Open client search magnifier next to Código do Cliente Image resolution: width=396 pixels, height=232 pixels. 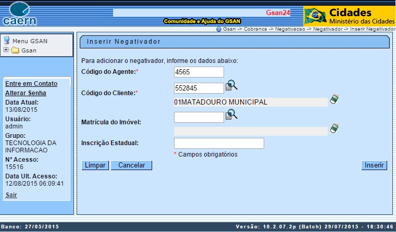click(x=231, y=86)
